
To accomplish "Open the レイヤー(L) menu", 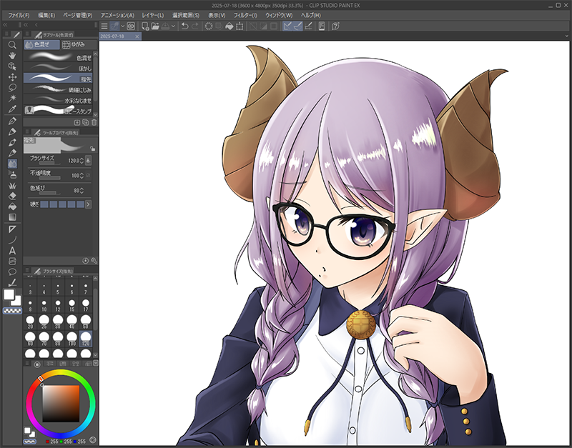I will tap(153, 15).
